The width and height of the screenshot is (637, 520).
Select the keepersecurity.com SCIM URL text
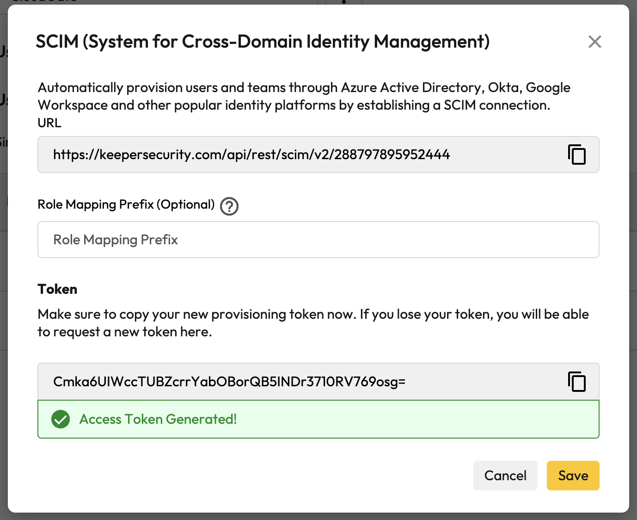251,155
